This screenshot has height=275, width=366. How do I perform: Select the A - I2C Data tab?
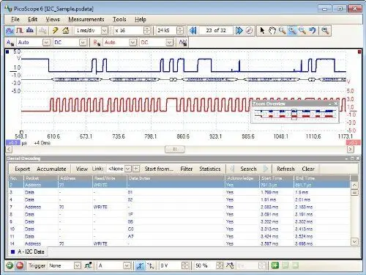coord(27,252)
